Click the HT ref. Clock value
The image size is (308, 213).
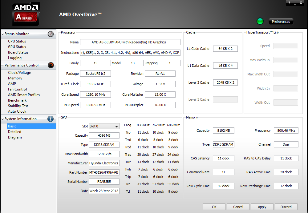[x=95, y=84]
